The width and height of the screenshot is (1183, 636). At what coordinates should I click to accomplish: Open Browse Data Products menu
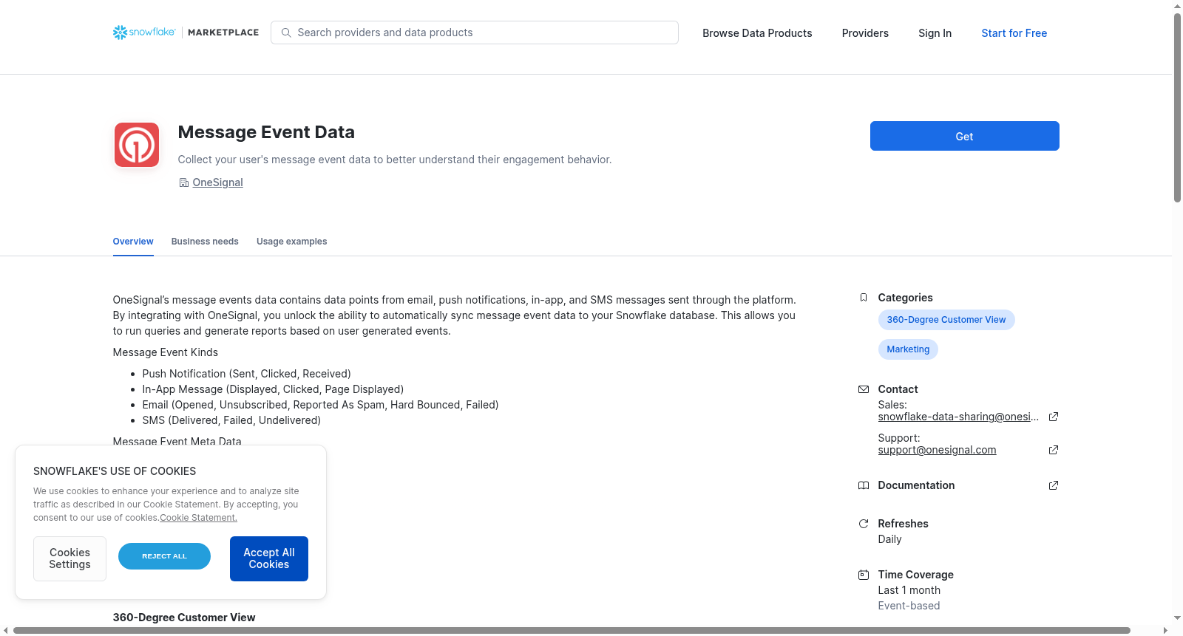pos(757,33)
